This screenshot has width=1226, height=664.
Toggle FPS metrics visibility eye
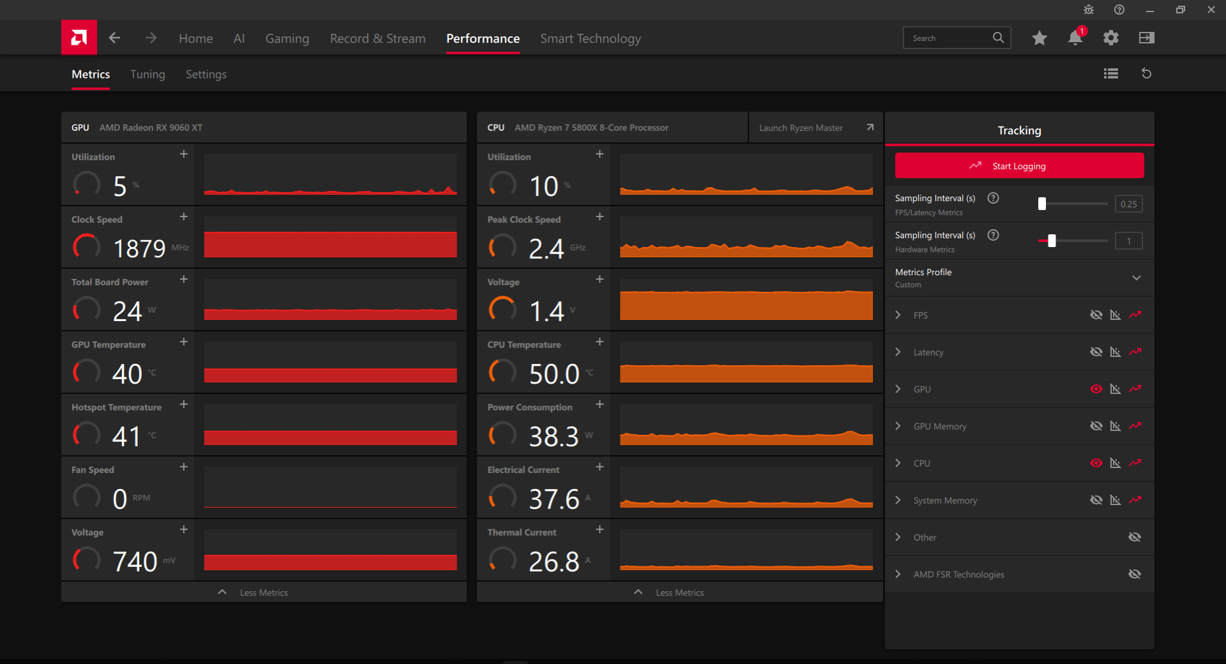point(1096,315)
